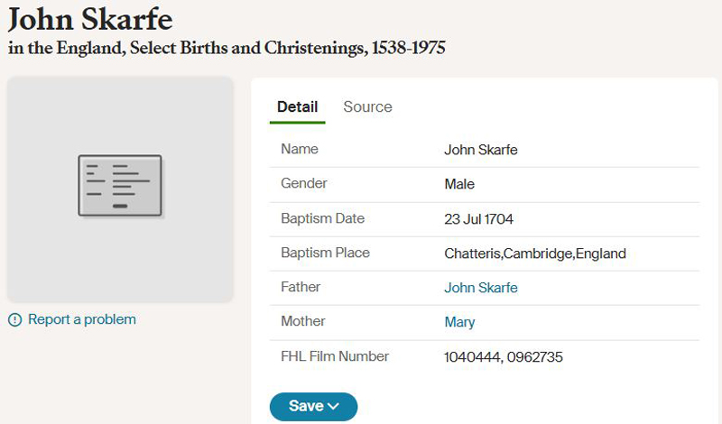722x424 pixels.
Task: Click the Mother field label
Action: [303, 321]
